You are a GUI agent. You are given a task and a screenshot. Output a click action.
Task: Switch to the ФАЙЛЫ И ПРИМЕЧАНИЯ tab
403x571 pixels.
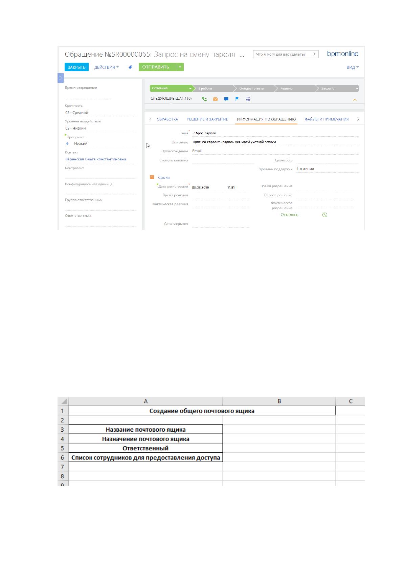(327, 119)
